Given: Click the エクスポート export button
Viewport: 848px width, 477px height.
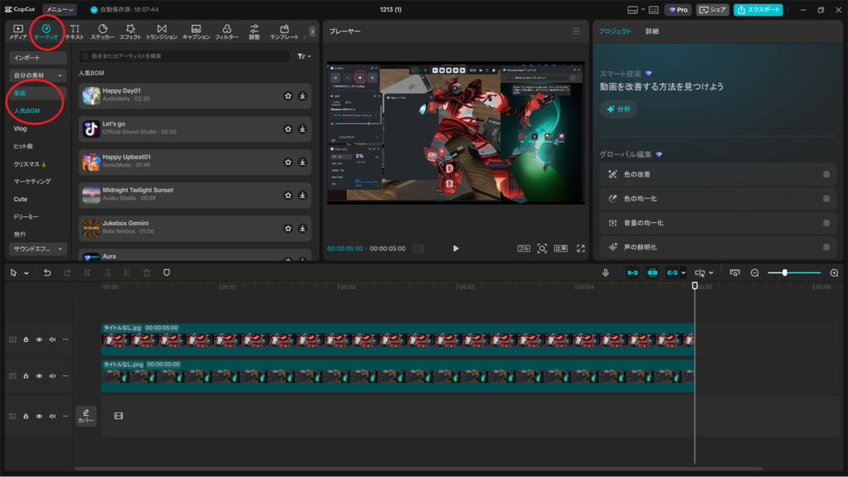Looking at the screenshot, I should click(758, 10).
